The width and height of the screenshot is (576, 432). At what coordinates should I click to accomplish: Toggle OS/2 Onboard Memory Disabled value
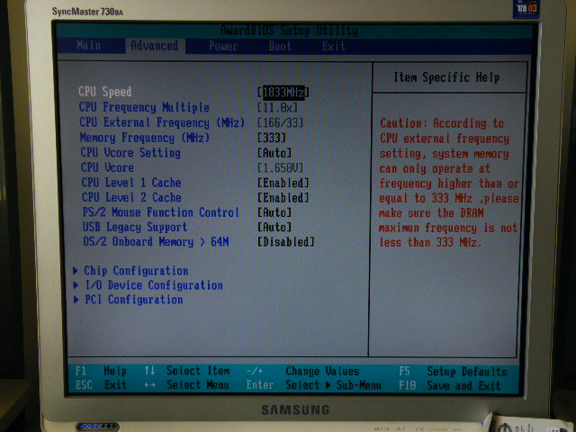(x=286, y=242)
